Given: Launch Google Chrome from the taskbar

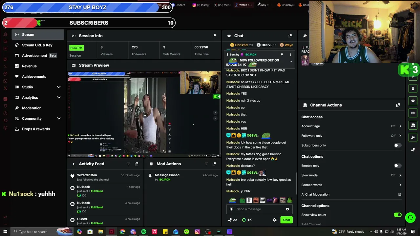Looking at the screenshot, I should click(122, 232).
